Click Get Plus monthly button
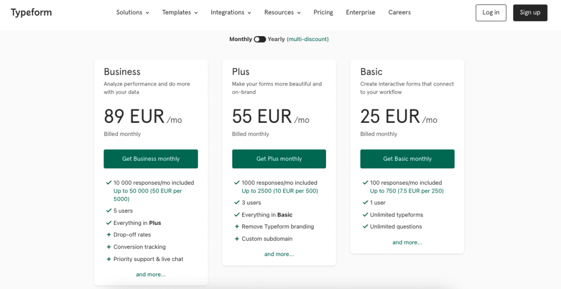The height and width of the screenshot is (289, 561). (x=279, y=159)
